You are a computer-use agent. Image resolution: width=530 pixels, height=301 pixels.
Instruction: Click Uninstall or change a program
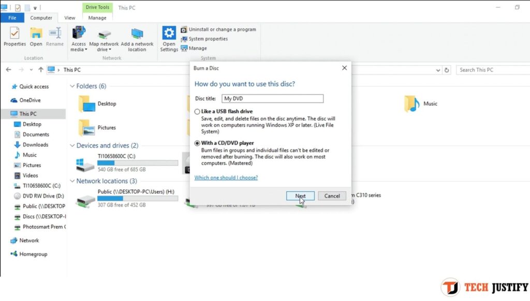point(222,29)
